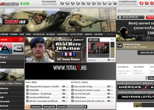Click the WWW.TOTALIT.HU banner
The width and height of the screenshot is (154, 110).
(x=70, y=71)
